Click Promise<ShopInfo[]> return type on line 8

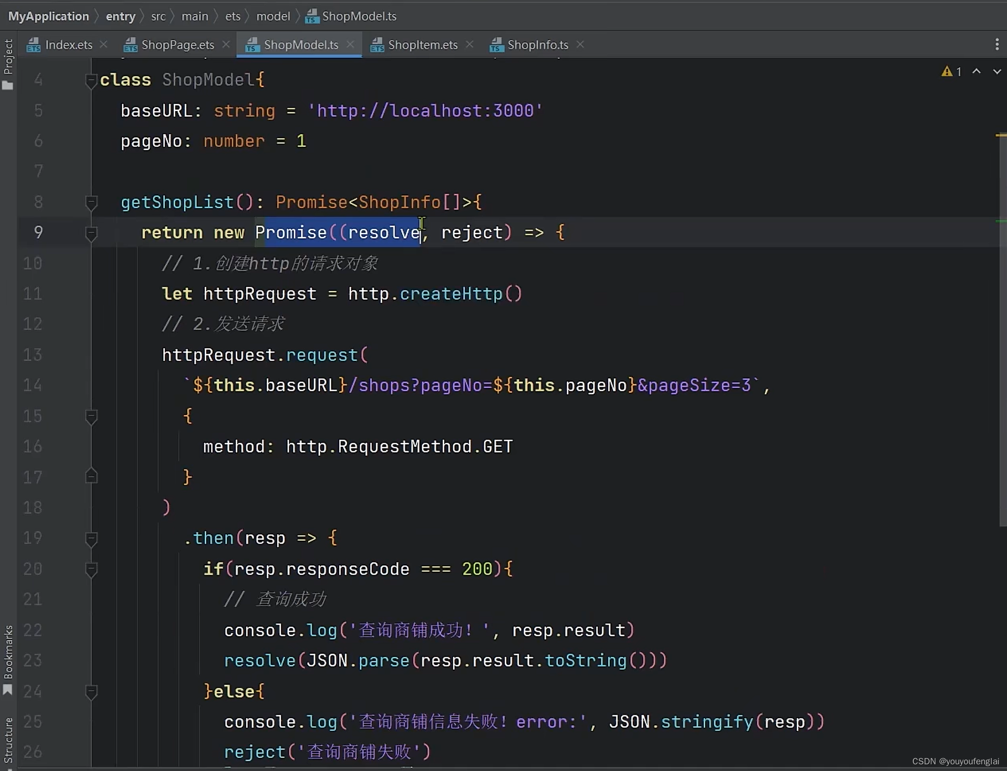click(x=374, y=202)
